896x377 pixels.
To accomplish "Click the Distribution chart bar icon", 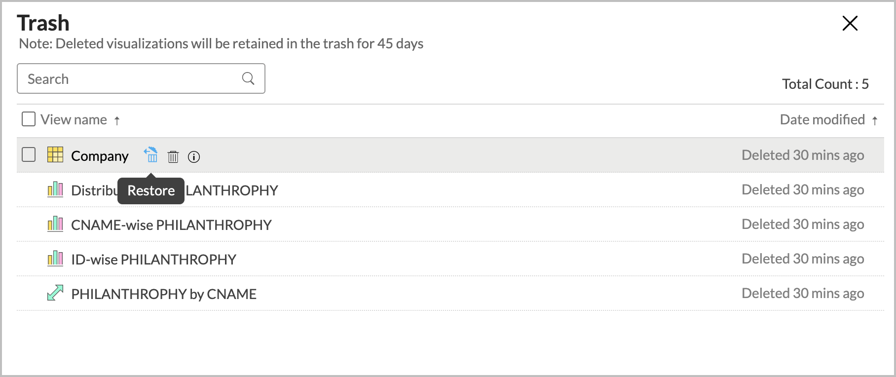I will tap(55, 189).
